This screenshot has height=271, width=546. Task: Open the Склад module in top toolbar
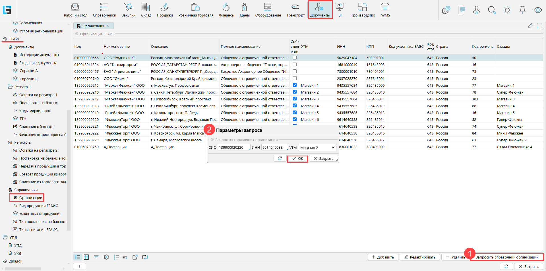tap(146, 10)
